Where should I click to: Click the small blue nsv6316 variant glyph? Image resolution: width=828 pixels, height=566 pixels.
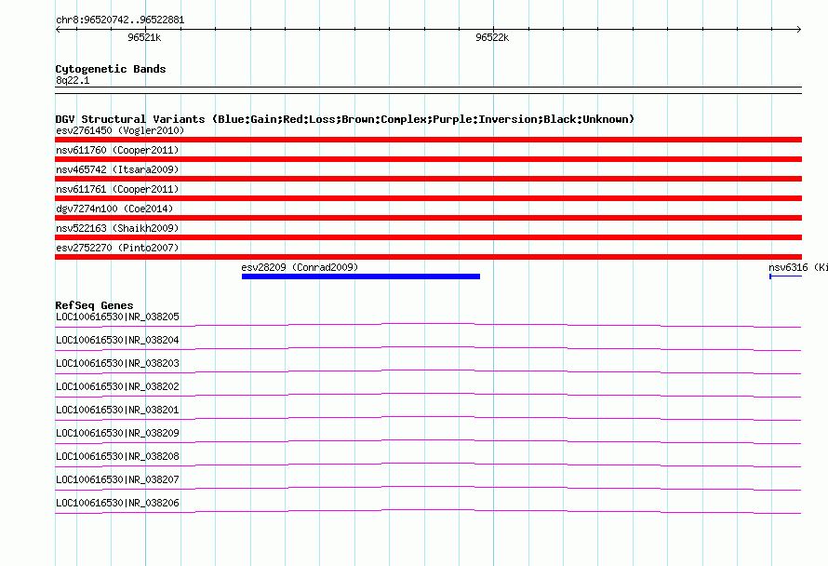click(786, 276)
